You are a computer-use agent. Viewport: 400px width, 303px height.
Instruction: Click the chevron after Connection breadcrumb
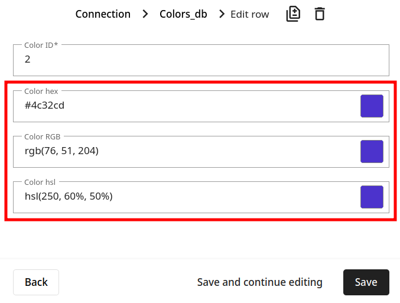coord(145,14)
